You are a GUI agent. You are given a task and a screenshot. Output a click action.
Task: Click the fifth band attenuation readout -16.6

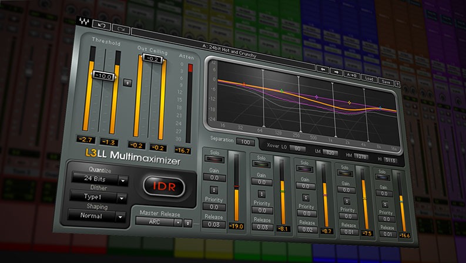coord(404,235)
